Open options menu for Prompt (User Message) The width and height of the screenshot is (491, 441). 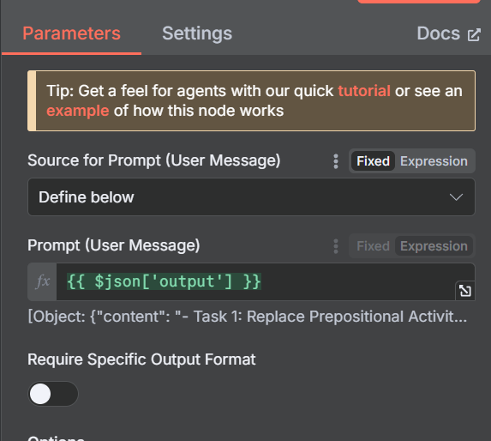click(x=336, y=246)
